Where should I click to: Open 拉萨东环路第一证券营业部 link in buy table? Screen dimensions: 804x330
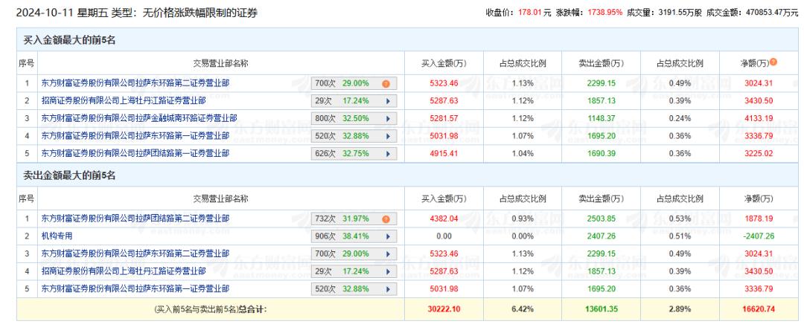coord(135,135)
